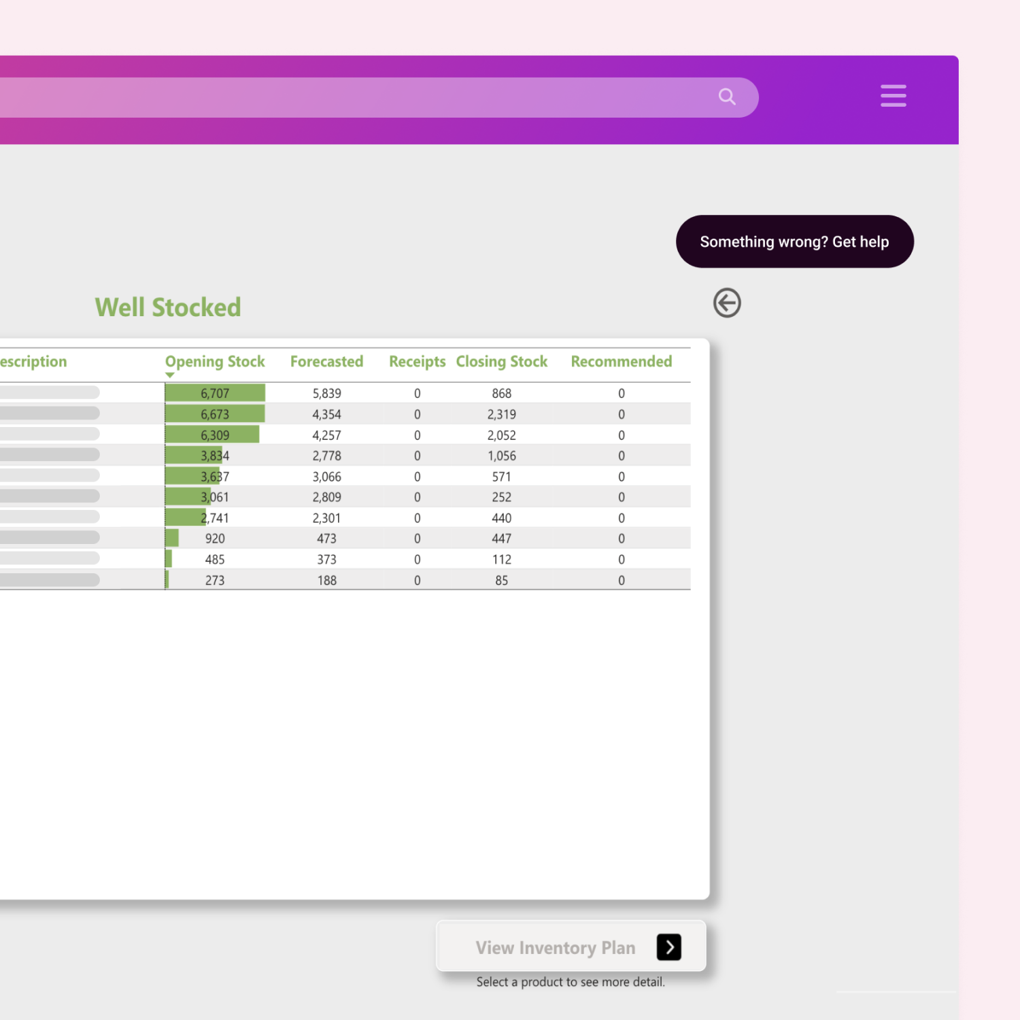Viewport: 1020px width, 1020px height.
Task: Click closing stock value 2,052
Action: pos(502,435)
